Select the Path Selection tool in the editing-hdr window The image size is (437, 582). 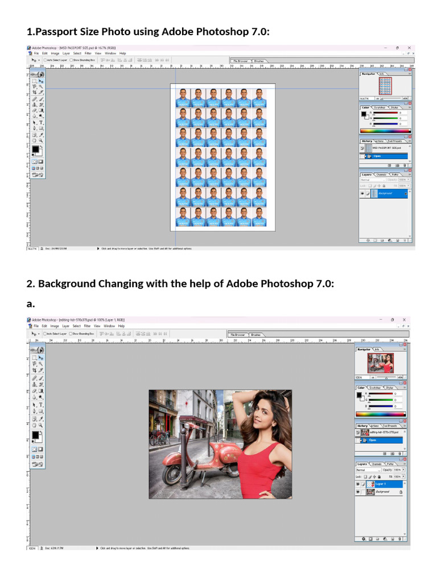pyautogui.click(x=34, y=405)
